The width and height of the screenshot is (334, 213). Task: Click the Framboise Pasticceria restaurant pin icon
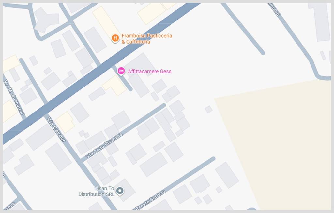coord(115,38)
